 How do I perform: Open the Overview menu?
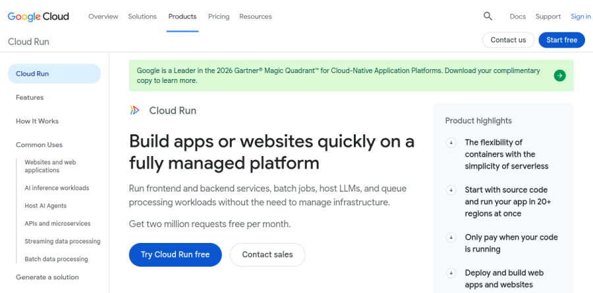pos(103,16)
